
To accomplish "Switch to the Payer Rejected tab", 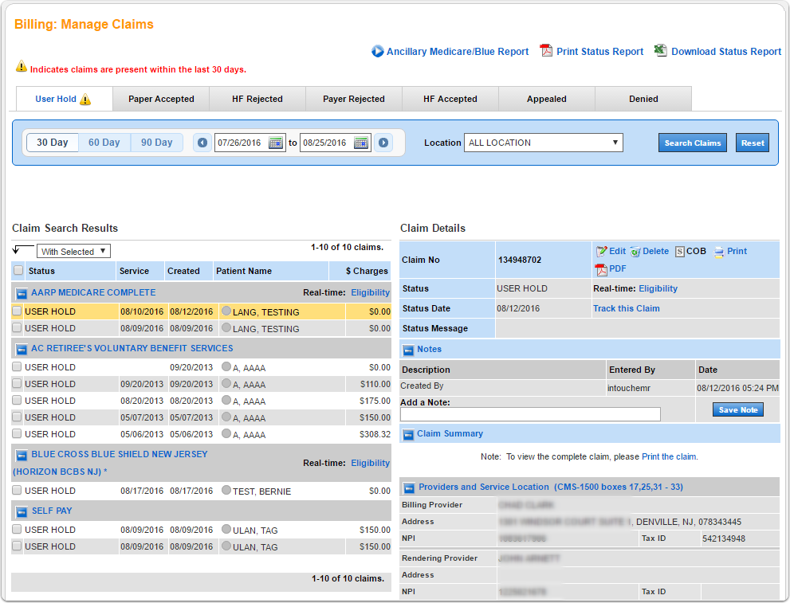I will (354, 99).
